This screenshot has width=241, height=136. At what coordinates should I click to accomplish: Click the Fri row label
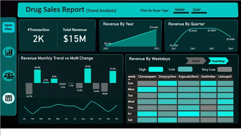pos(130,114)
